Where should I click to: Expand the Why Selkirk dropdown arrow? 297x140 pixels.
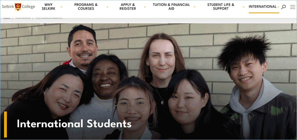pyautogui.click(x=61, y=7)
